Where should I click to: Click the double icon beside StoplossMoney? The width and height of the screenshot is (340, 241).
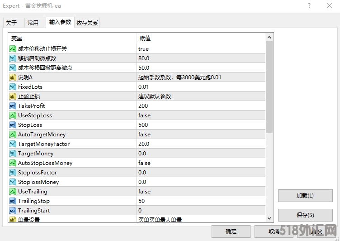click(13, 182)
